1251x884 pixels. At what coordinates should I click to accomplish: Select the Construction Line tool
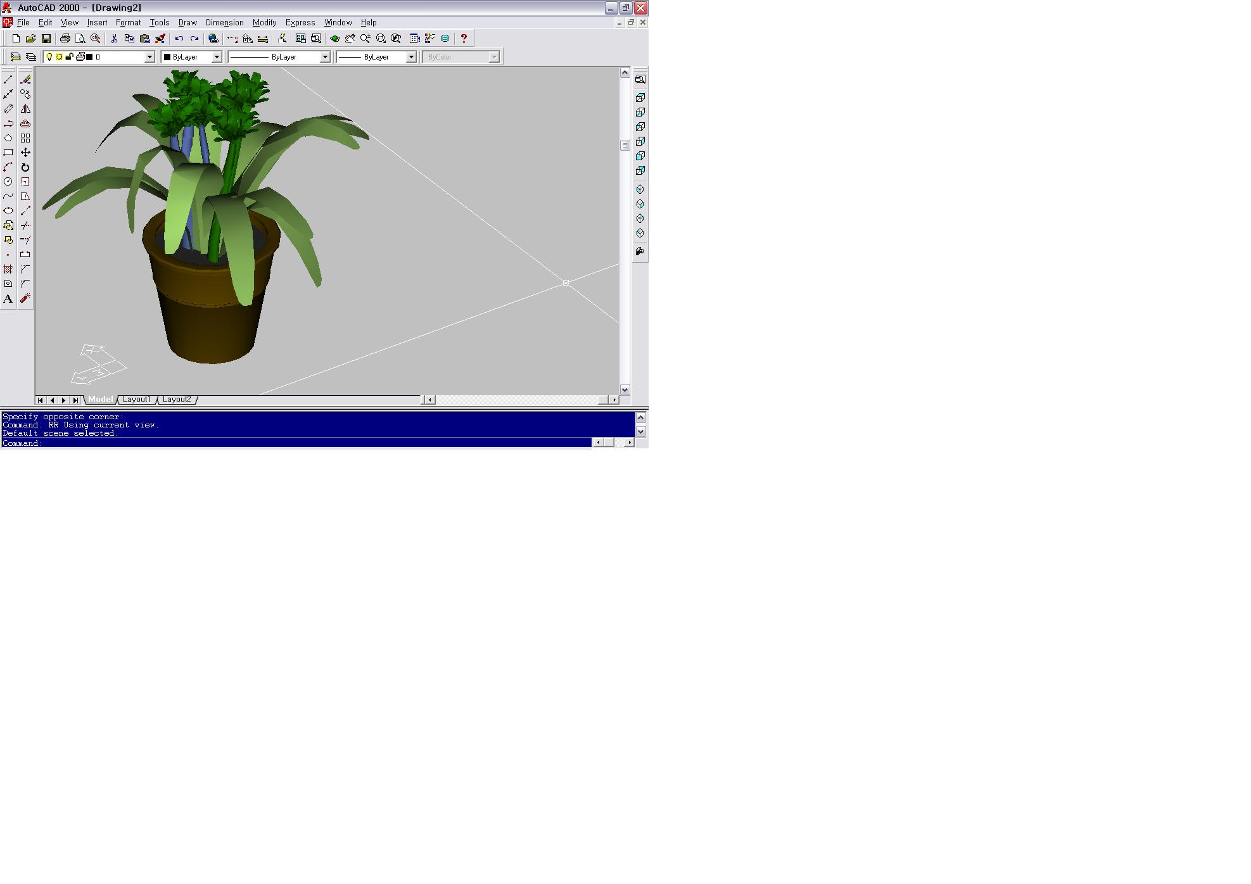(x=8, y=94)
